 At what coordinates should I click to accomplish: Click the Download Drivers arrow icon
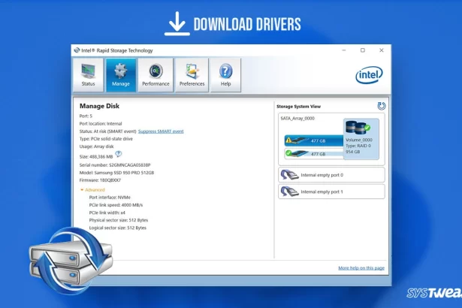pos(177,24)
